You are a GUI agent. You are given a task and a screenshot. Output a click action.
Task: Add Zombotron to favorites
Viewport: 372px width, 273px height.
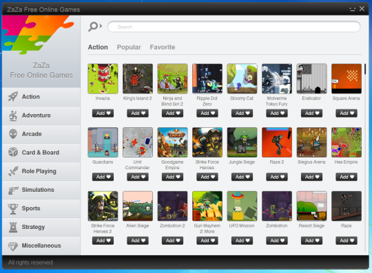[277, 241]
